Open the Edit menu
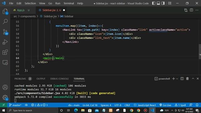The image size is (201, 113). click(x=19, y=3)
